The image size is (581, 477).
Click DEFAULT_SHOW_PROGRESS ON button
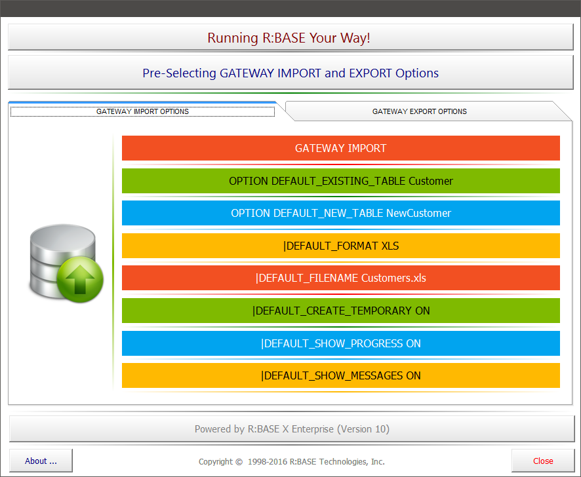(340, 343)
